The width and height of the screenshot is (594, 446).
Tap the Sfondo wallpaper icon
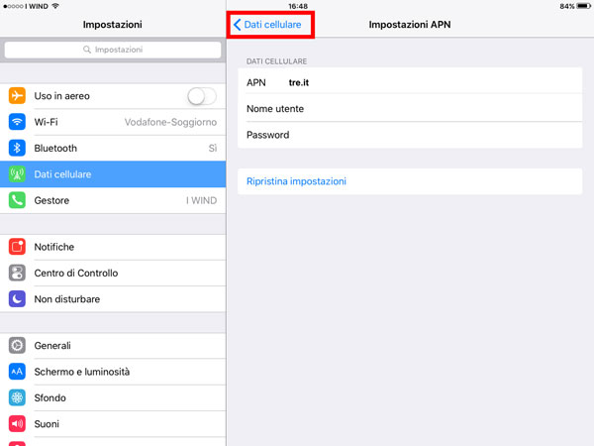[x=17, y=397]
